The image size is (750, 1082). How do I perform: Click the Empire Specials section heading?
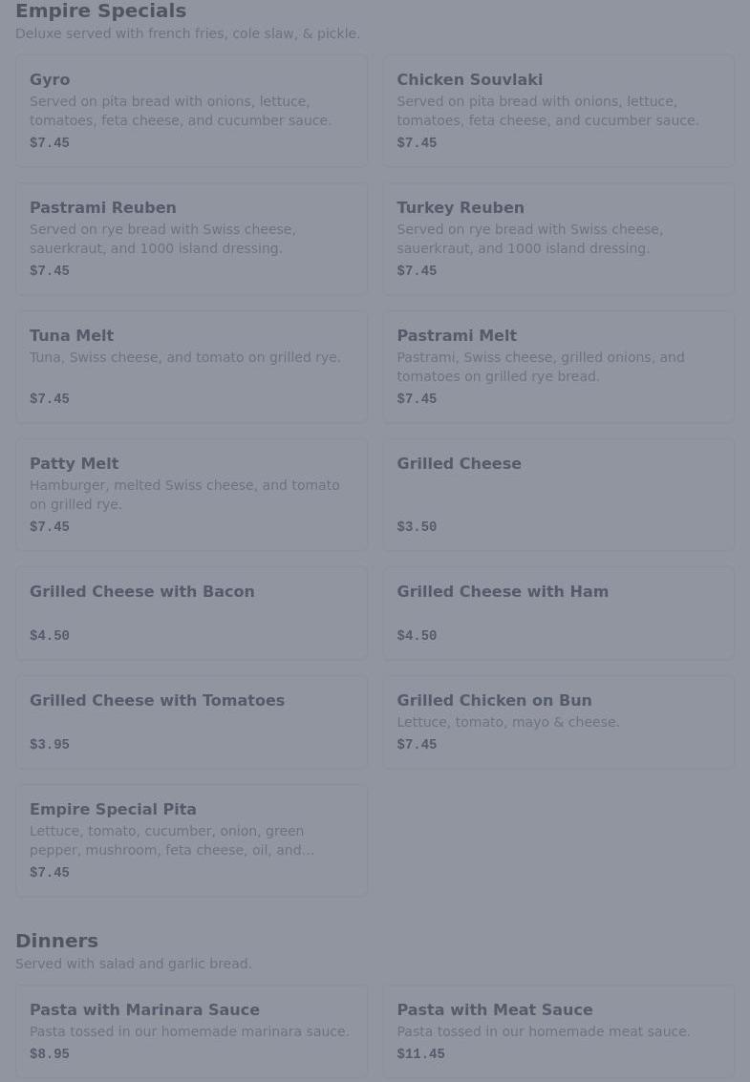(100, 11)
